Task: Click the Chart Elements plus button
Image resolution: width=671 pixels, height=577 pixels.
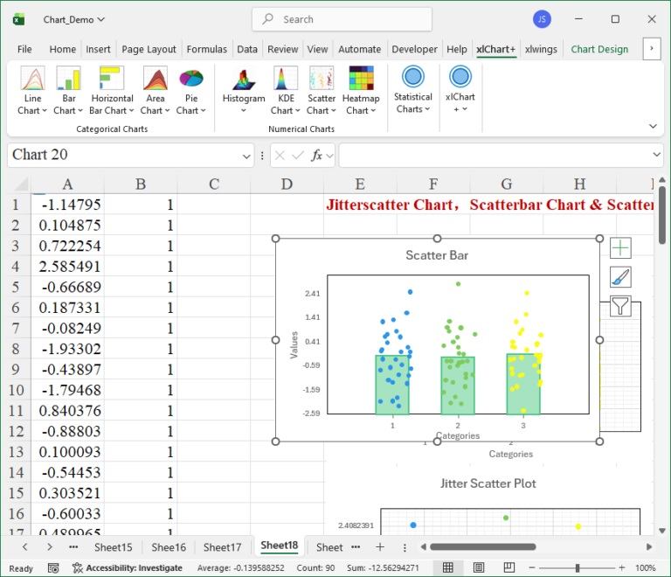Action: (x=620, y=248)
